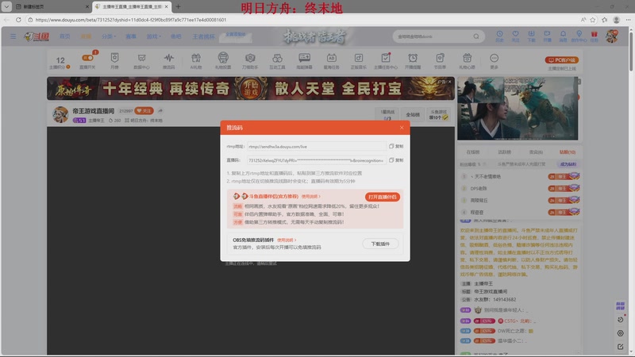This screenshot has height=357, width=635.
Task: Click 全站榜 button
Action: 413,114
